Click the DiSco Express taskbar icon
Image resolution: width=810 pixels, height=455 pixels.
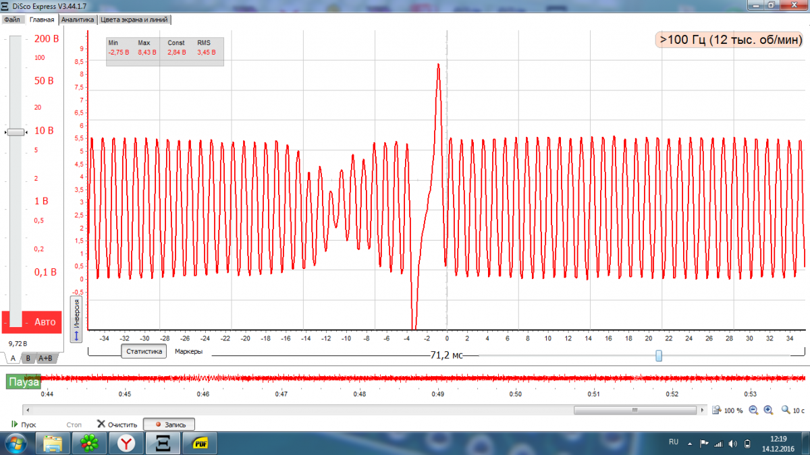click(x=163, y=443)
